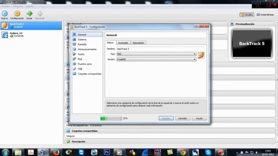
Task: Click the 22% progress bar
Action: tap(111, 118)
